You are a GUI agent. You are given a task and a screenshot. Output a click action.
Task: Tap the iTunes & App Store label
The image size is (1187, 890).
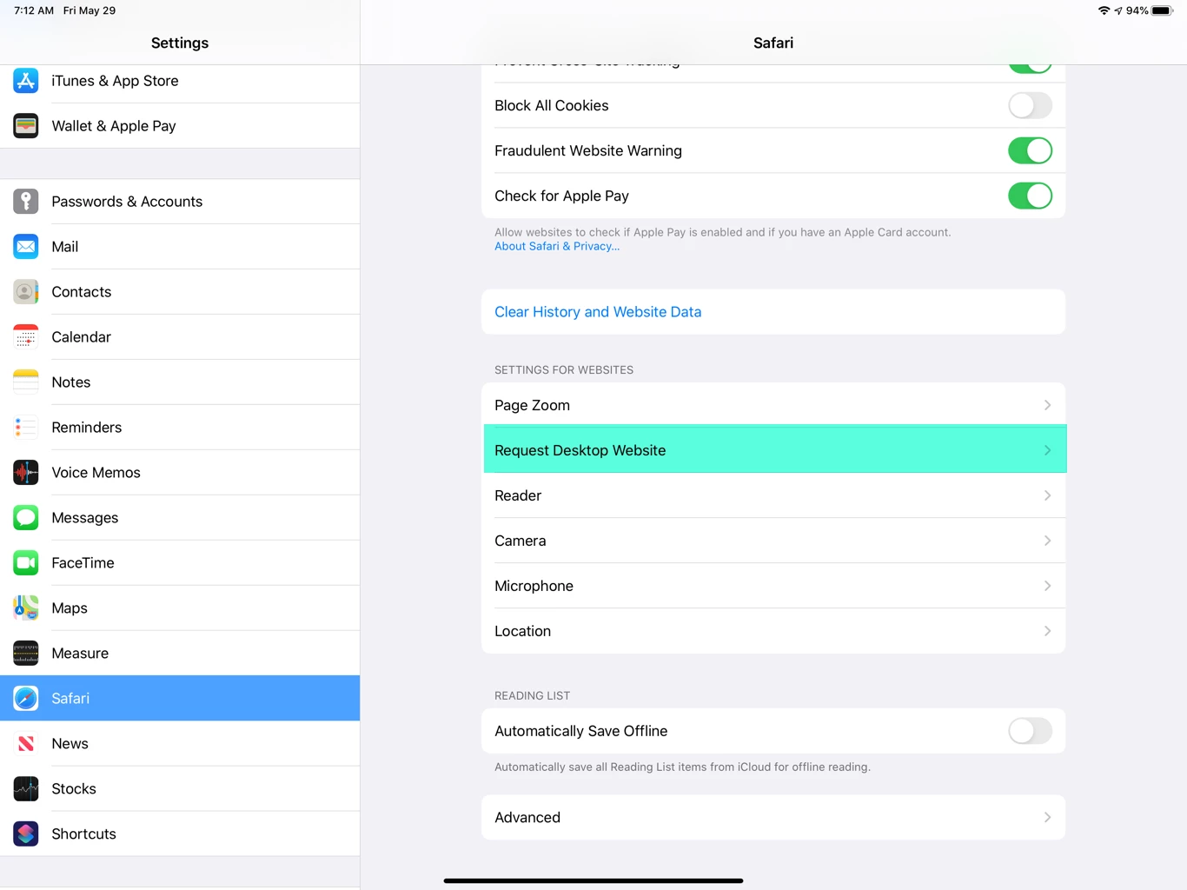tap(115, 81)
